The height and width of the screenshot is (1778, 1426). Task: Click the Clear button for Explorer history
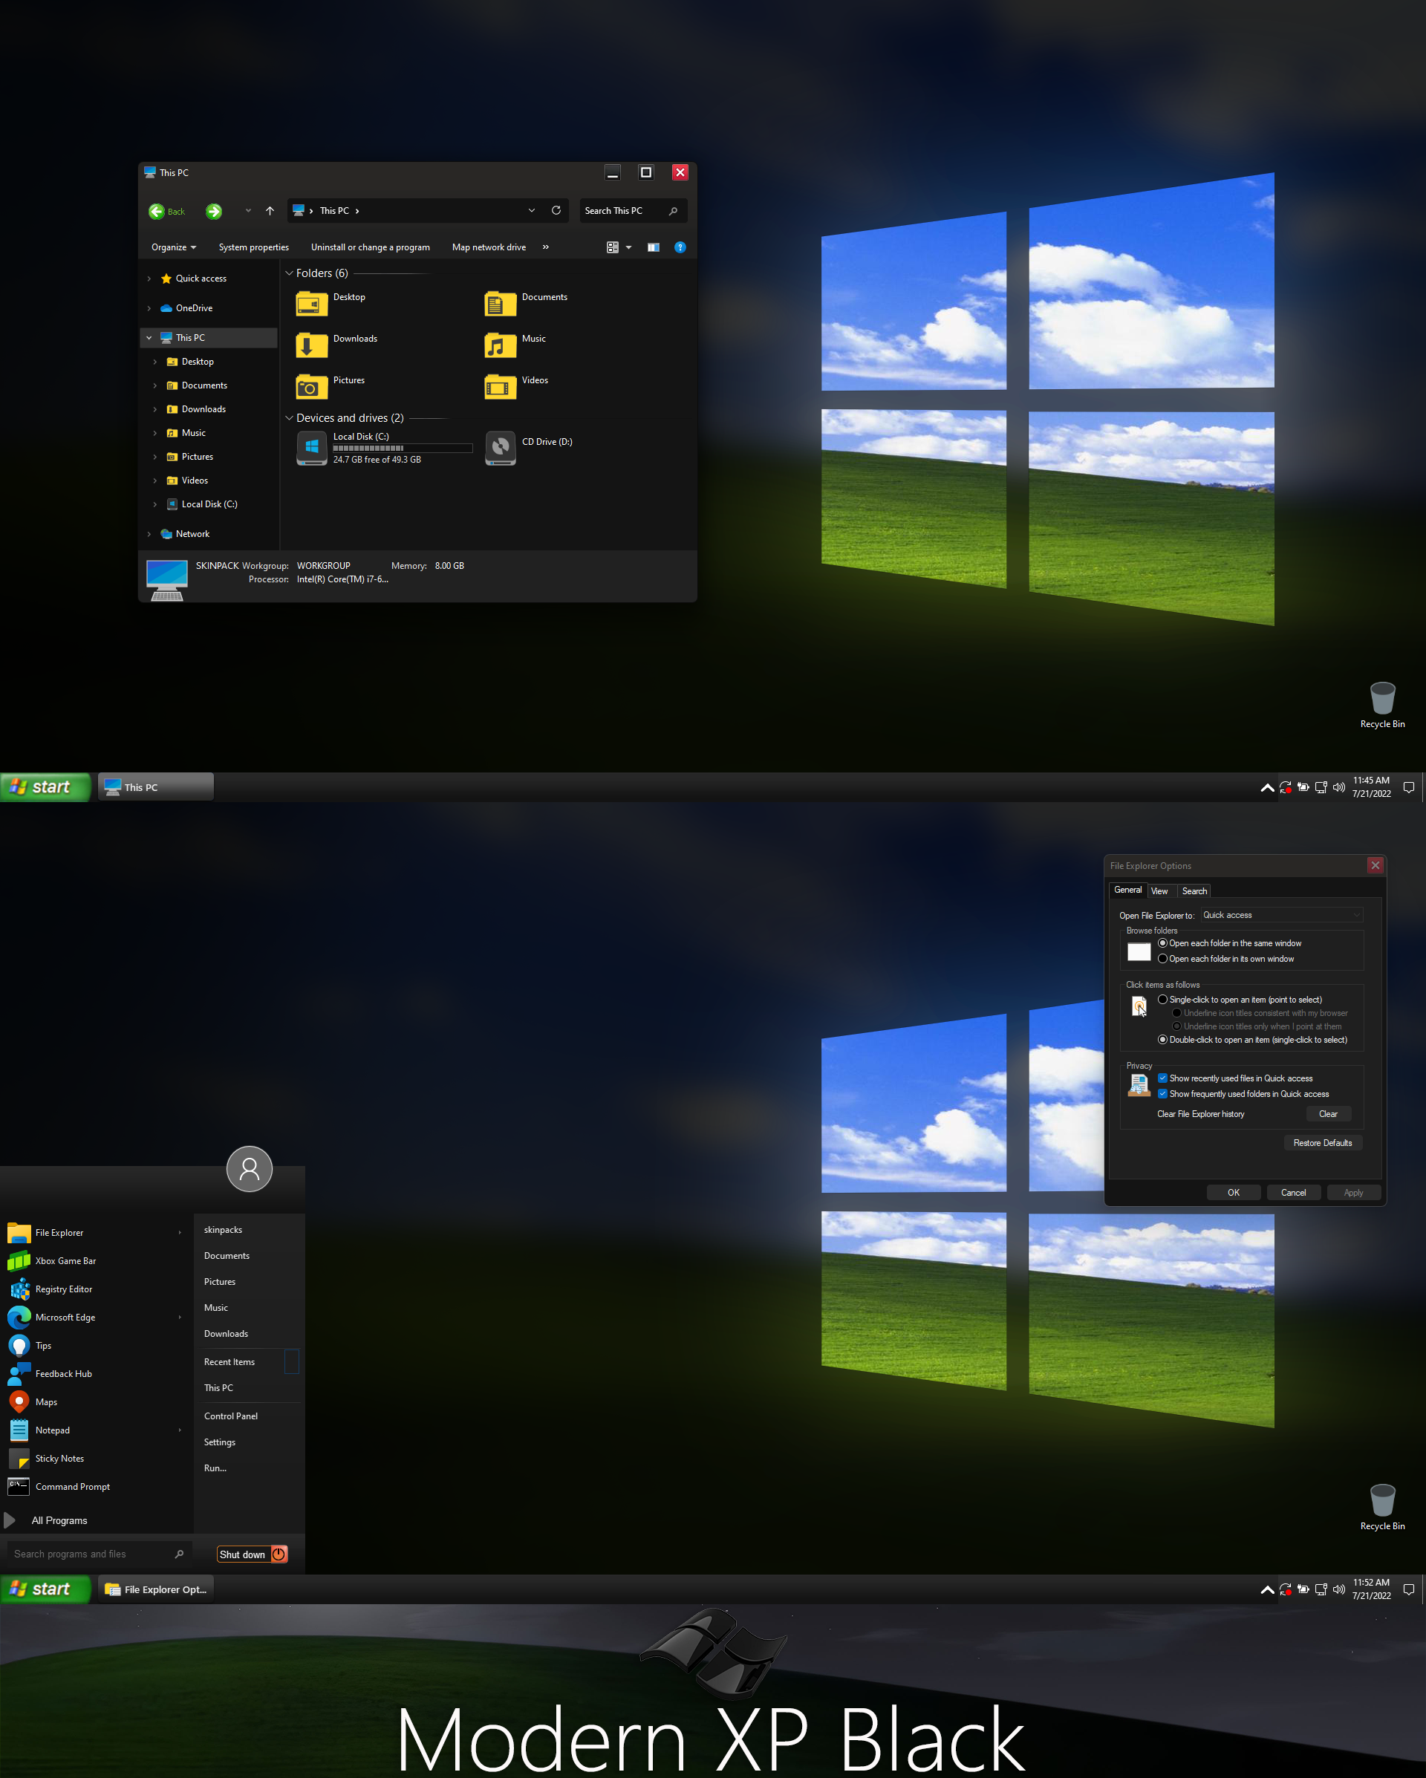(x=1328, y=1113)
